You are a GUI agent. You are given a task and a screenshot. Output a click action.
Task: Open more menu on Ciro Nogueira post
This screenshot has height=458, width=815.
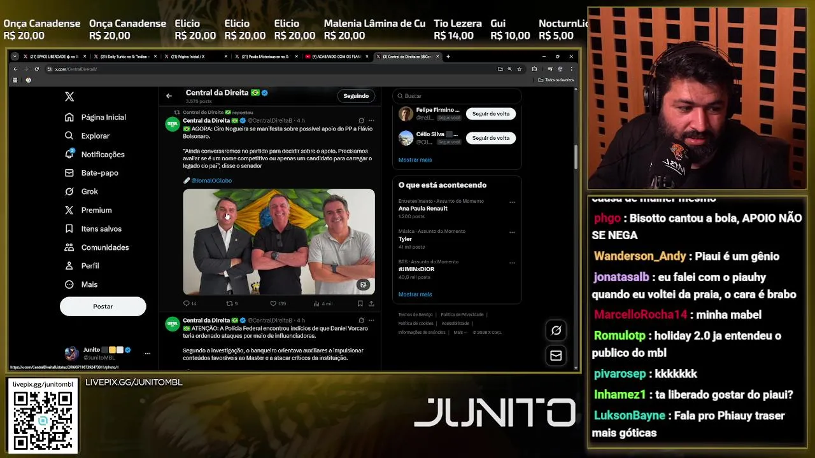[371, 120]
